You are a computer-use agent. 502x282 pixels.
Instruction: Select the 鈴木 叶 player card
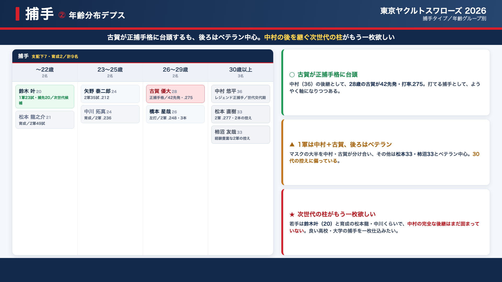pyautogui.click(x=45, y=97)
